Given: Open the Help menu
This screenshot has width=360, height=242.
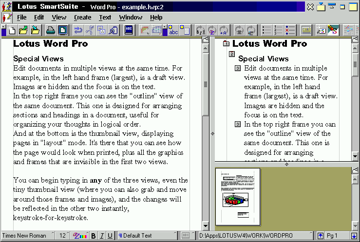Looking at the screenshot, I should click(x=156, y=18).
